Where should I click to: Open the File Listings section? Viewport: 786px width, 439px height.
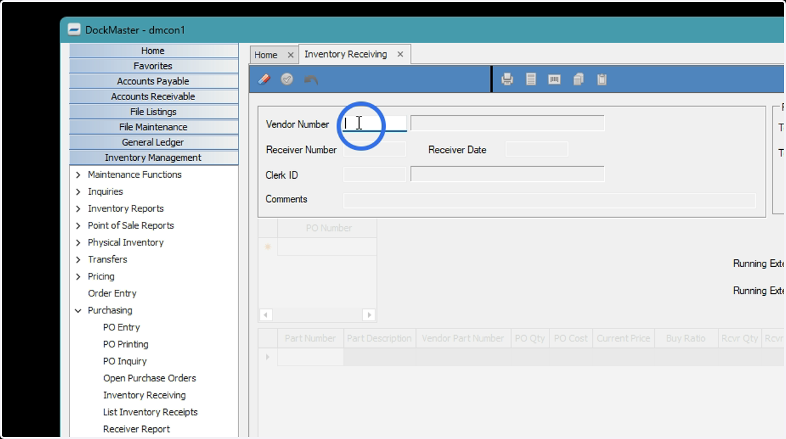[x=153, y=112]
